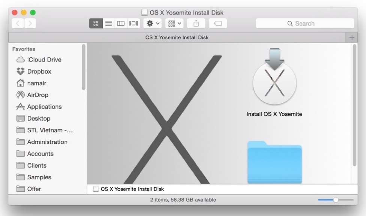Click the Install OS X Yosemite label
This screenshot has height=216, width=366.
pyautogui.click(x=274, y=114)
